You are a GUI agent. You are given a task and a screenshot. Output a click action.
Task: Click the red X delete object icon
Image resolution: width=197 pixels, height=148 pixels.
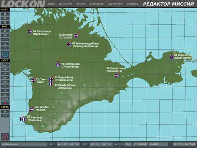tap(5, 103)
